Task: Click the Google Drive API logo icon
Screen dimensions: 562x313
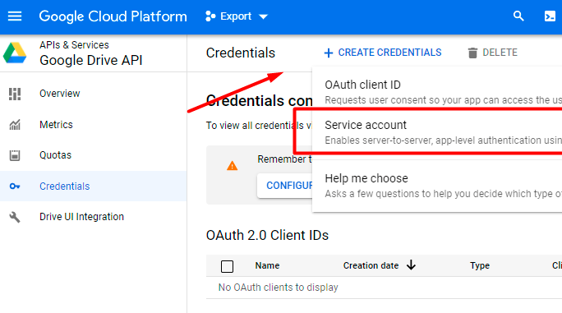Action: coord(15,53)
